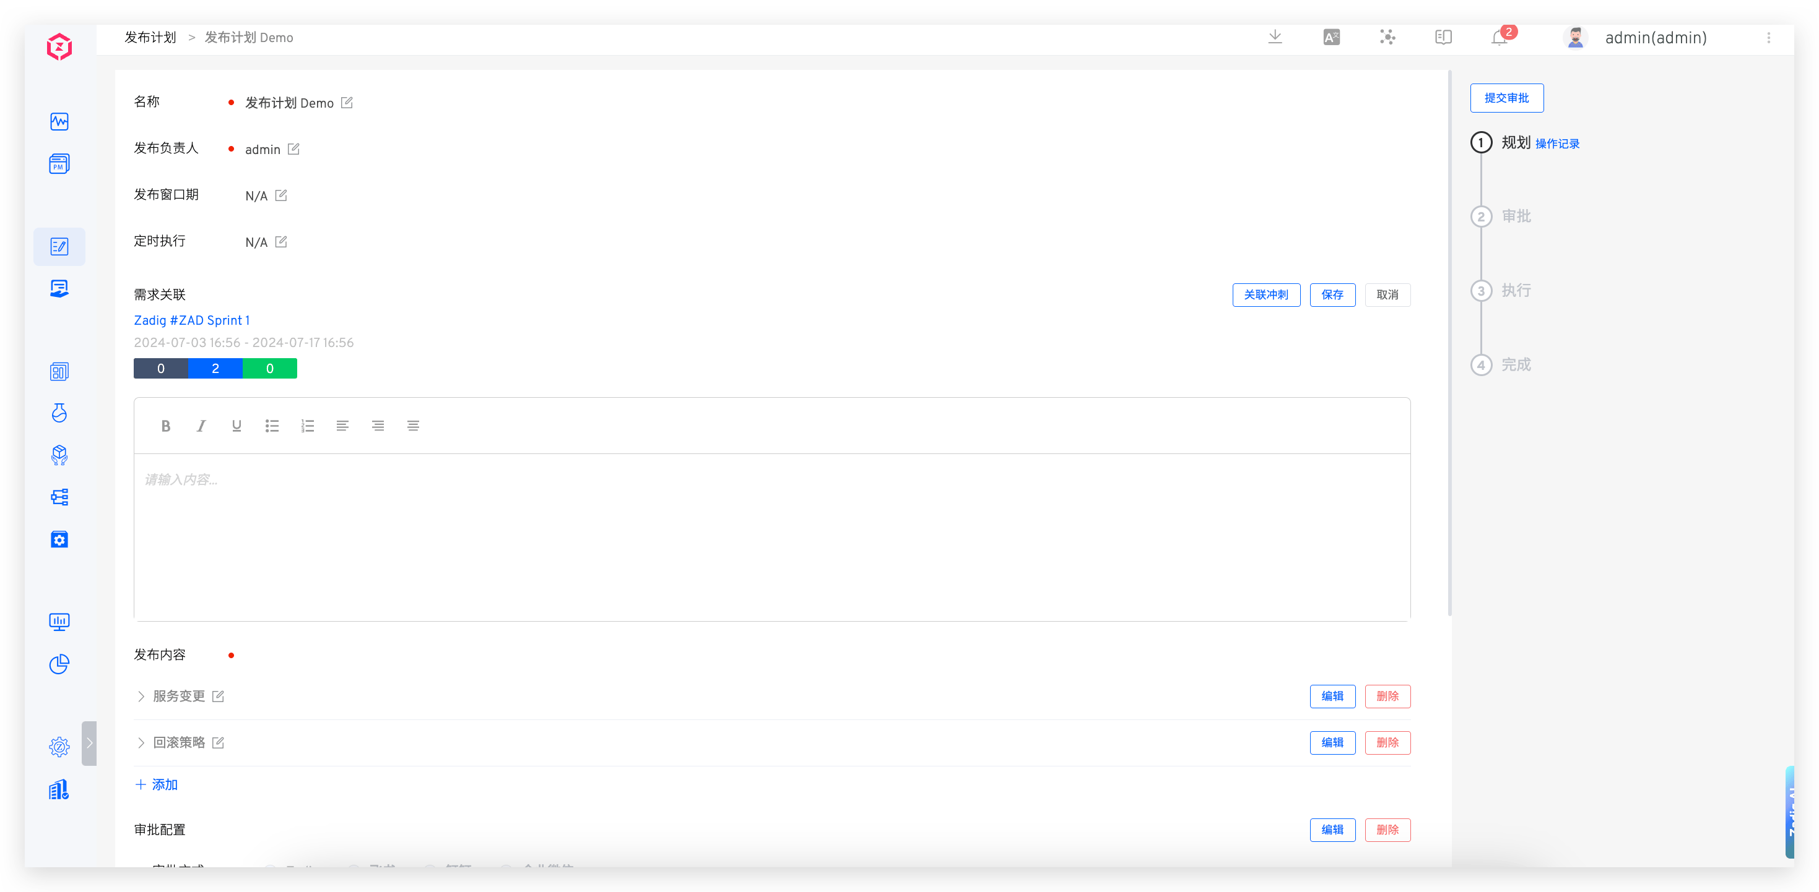Viewport: 1819px width, 892px height.
Task: Click the download icon in header
Action: [1275, 36]
